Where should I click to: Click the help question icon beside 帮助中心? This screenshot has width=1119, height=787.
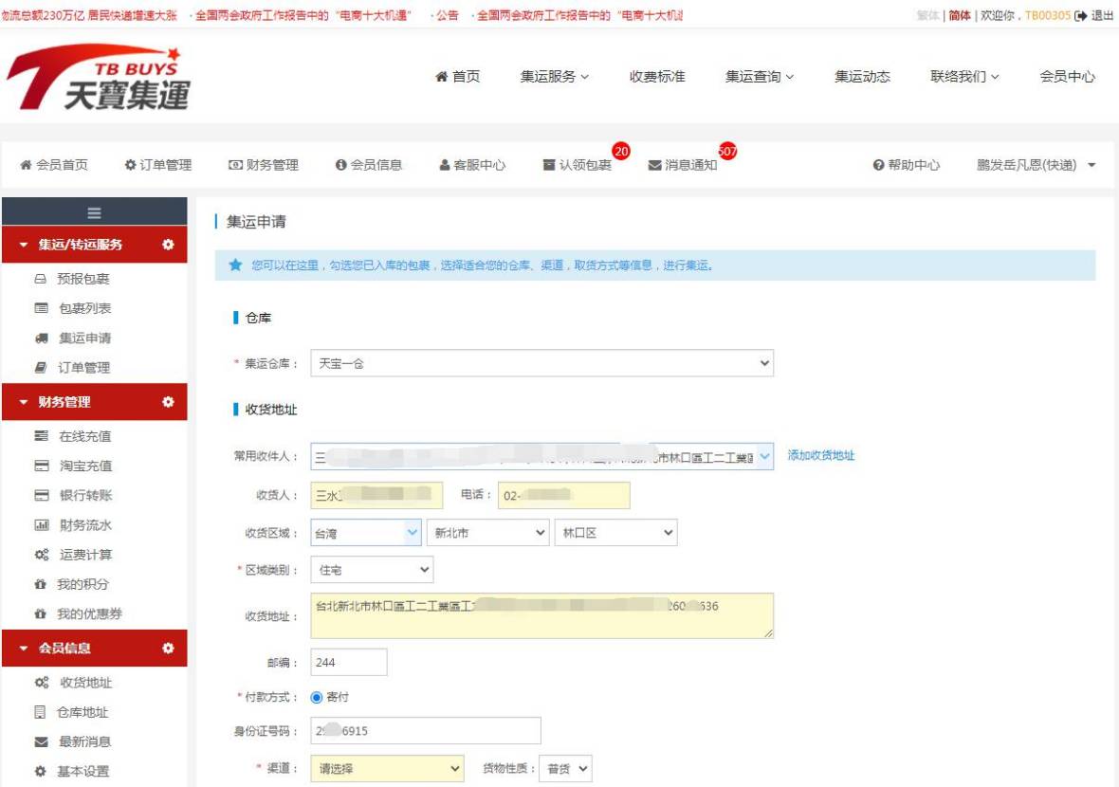point(878,166)
